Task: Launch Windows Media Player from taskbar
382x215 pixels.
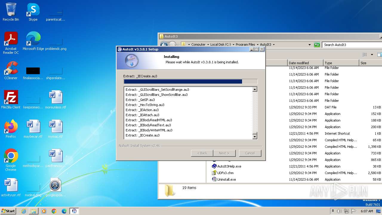Action: pos(44,211)
